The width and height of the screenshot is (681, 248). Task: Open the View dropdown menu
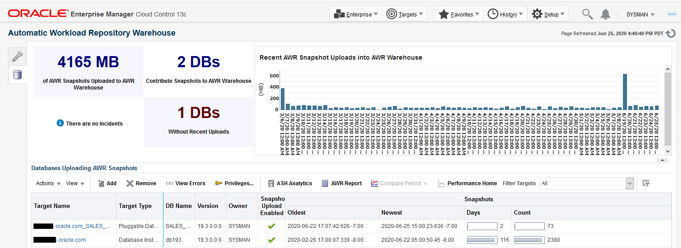(x=75, y=183)
